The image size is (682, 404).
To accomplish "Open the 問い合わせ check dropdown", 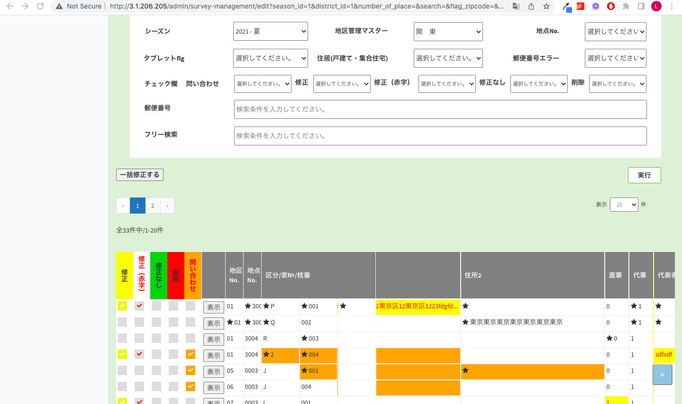I will click(x=263, y=83).
